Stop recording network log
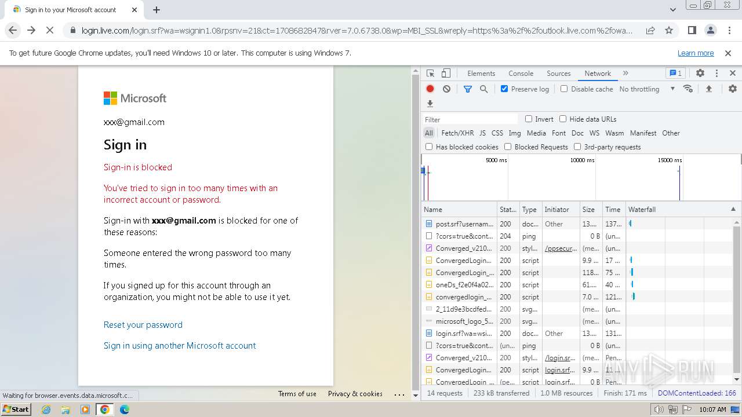The image size is (742, 417). coord(430,89)
